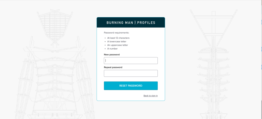Image resolution: width=262 pixels, height=119 pixels.
Task: Click the bullet beside A number
Action: pos(105,49)
